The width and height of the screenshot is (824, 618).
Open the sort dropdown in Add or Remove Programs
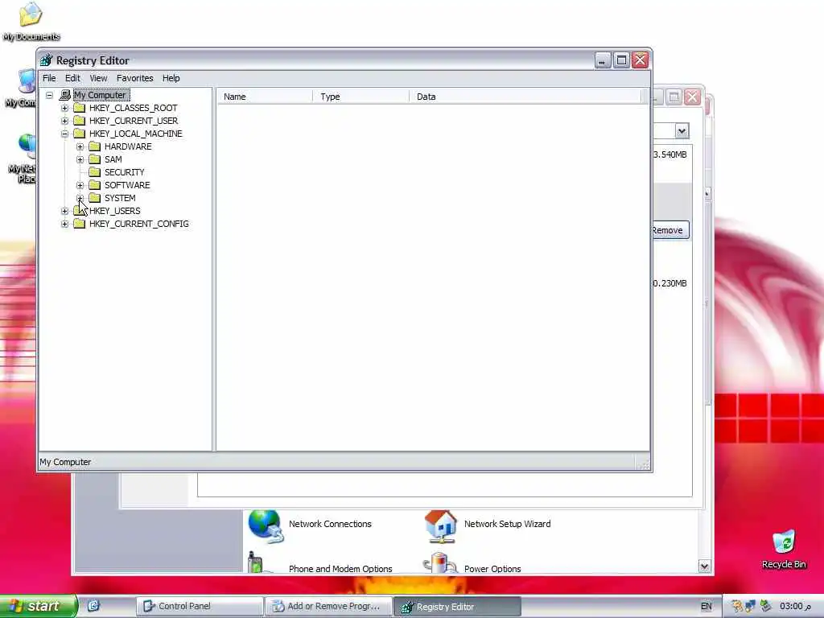pos(682,131)
